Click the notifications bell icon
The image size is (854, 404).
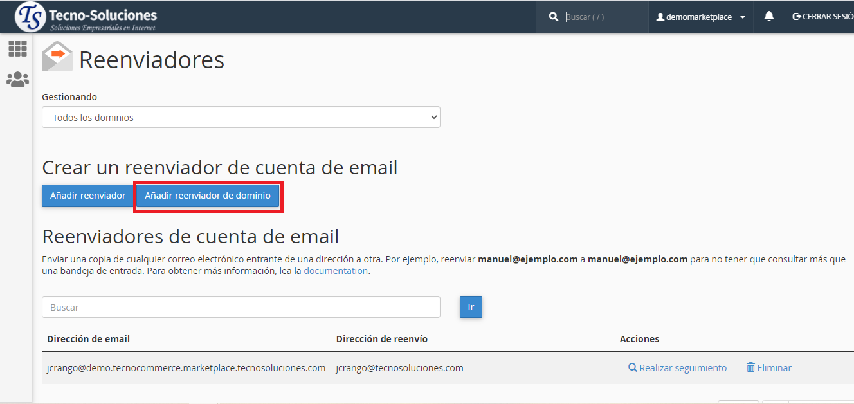pos(768,17)
